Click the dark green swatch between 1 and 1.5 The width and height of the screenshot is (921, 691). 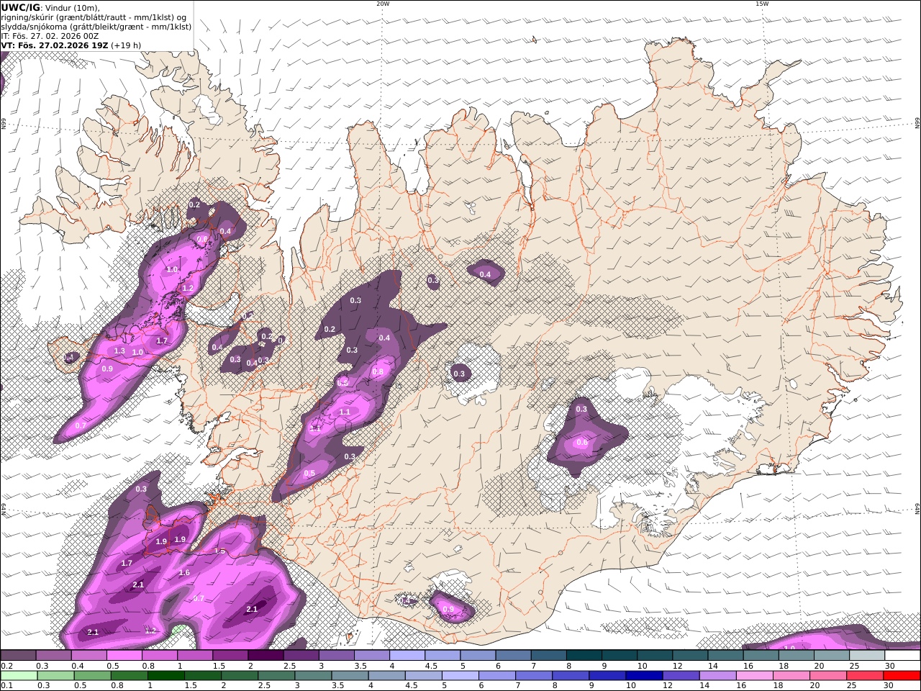pos(168,676)
